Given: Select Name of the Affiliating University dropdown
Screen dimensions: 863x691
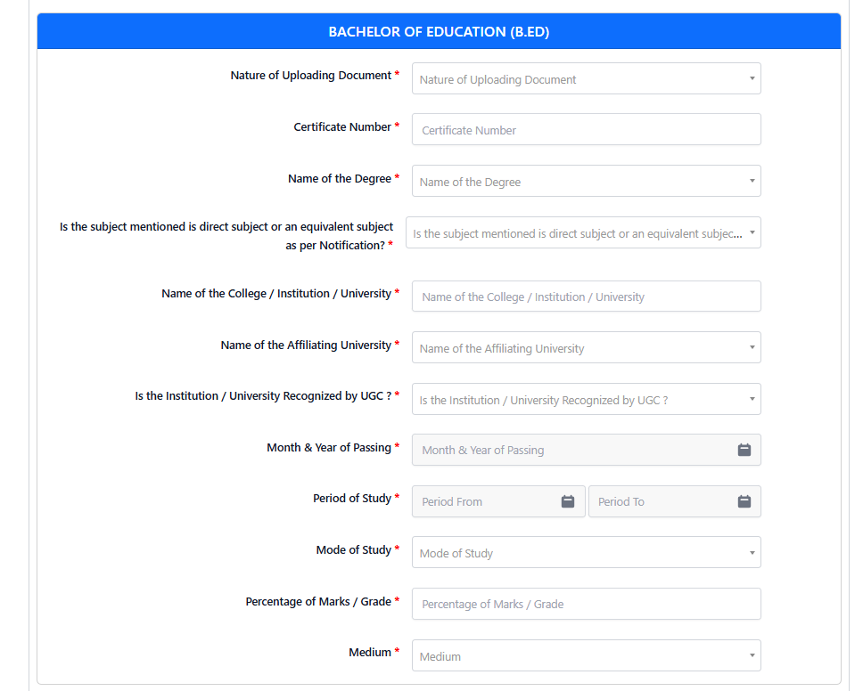Looking at the screenshot, I should click(586, 347).
